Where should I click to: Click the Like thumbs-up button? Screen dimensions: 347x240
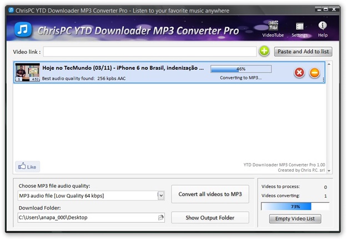pos(27,166)
